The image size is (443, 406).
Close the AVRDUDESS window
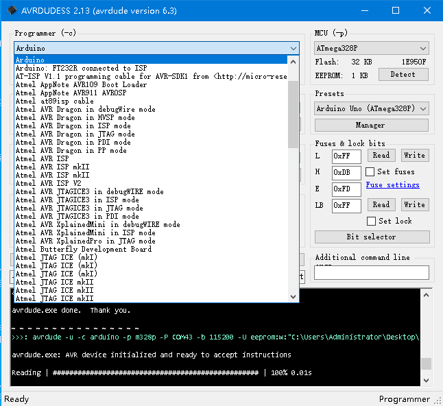pos(427,11)
